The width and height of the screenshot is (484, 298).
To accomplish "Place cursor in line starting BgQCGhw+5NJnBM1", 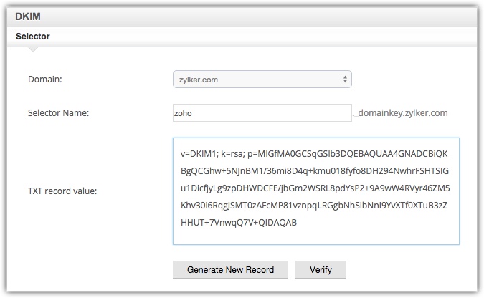I will (315, 171).
